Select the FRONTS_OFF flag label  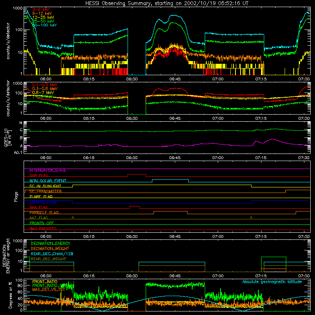click(x=42, y=223)
